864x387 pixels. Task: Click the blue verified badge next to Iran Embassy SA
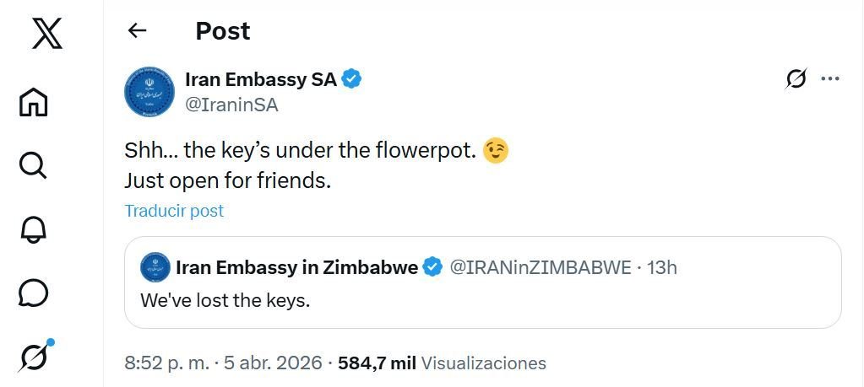[x=352, y=80]
